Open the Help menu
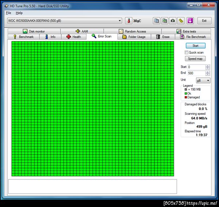Screen dimensions: 219x207 point(19,13)
